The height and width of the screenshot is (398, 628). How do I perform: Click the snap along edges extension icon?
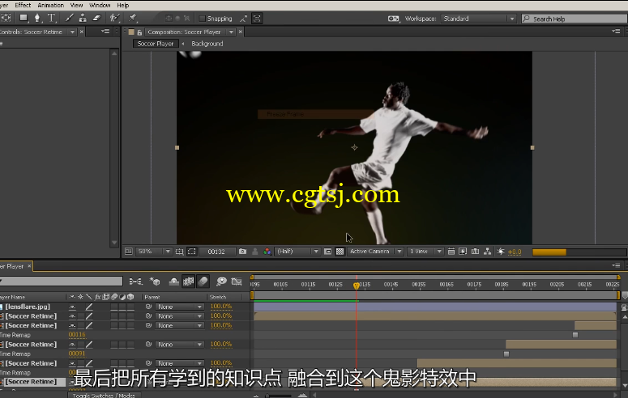click(243, 19)
